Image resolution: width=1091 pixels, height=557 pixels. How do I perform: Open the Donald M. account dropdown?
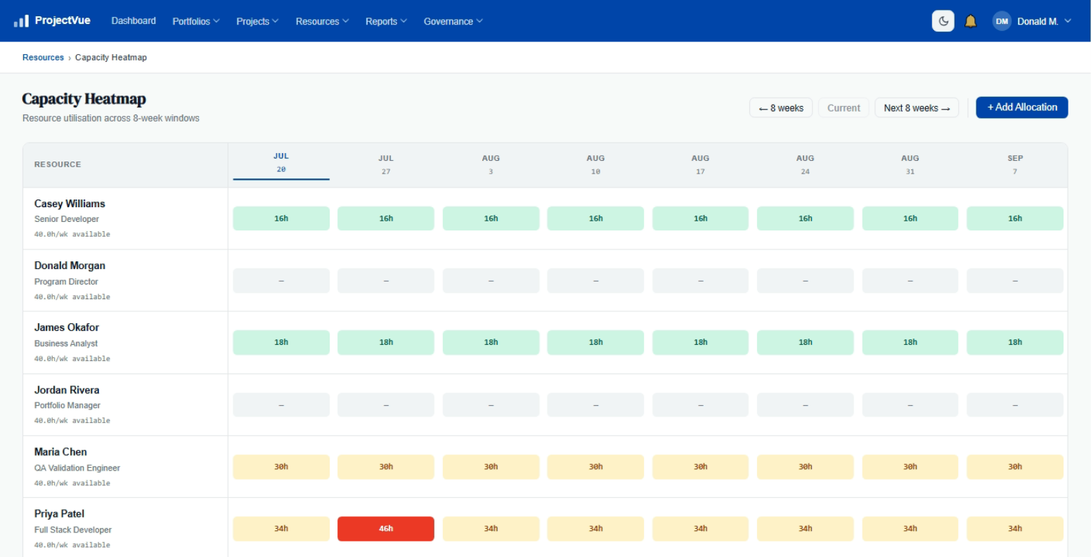click(1032, 21)
